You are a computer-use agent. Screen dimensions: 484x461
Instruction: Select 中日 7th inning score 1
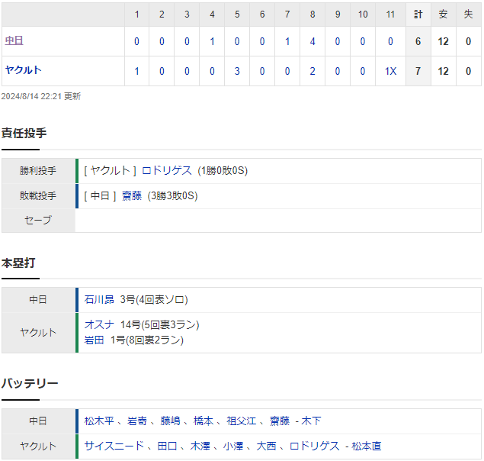click(287, 41)
